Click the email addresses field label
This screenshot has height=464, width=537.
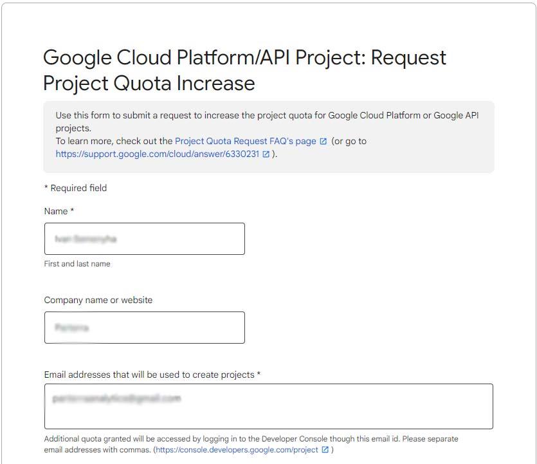click(x=152, y=375)
